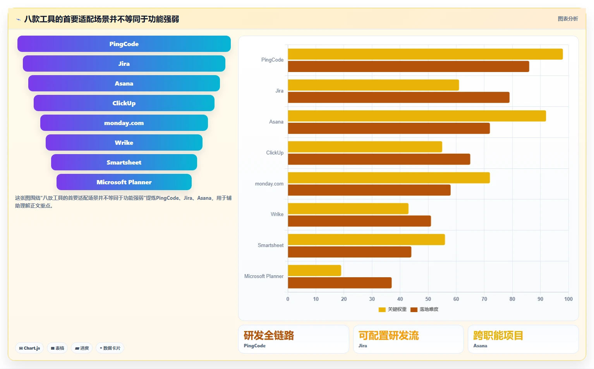This screenshot has height=369, width=594.
Task: Select the Wrike funnel bar
Action: [124, 142]
